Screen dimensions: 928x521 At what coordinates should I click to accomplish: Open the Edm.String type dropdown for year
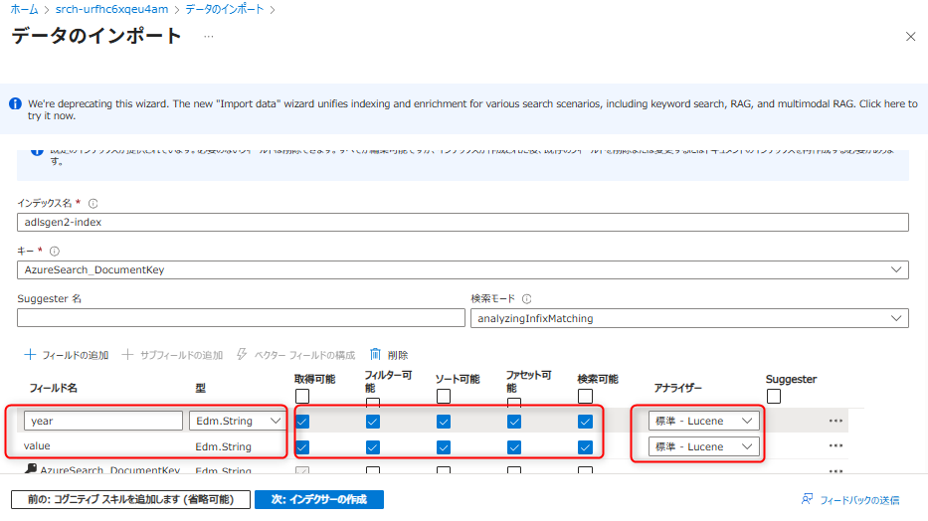tap(238, 421)
